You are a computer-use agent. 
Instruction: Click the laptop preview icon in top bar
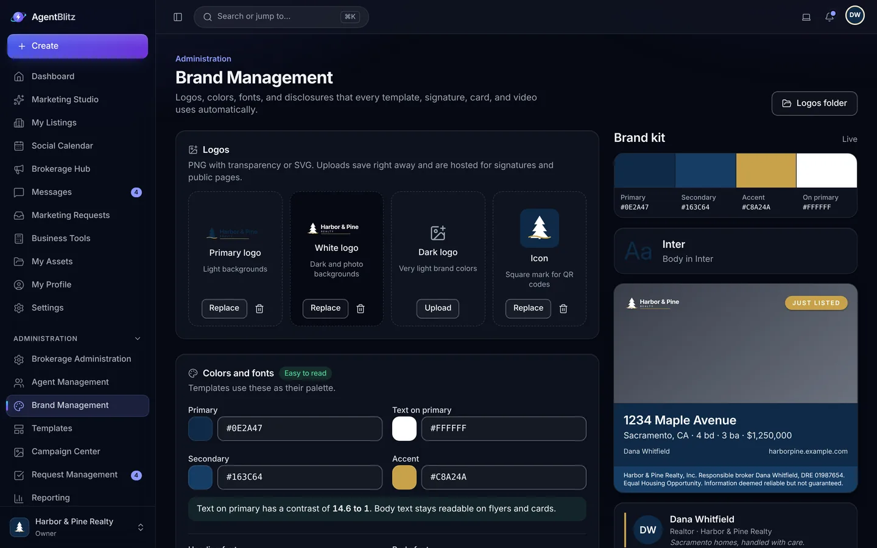(806, 17)
